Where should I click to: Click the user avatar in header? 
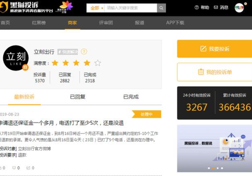click(239, 8)
